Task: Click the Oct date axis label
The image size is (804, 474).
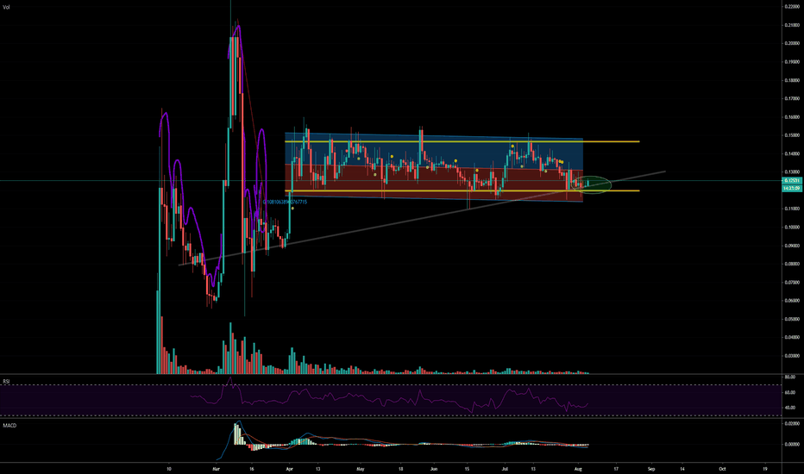Action: click(x=722, y=469)
